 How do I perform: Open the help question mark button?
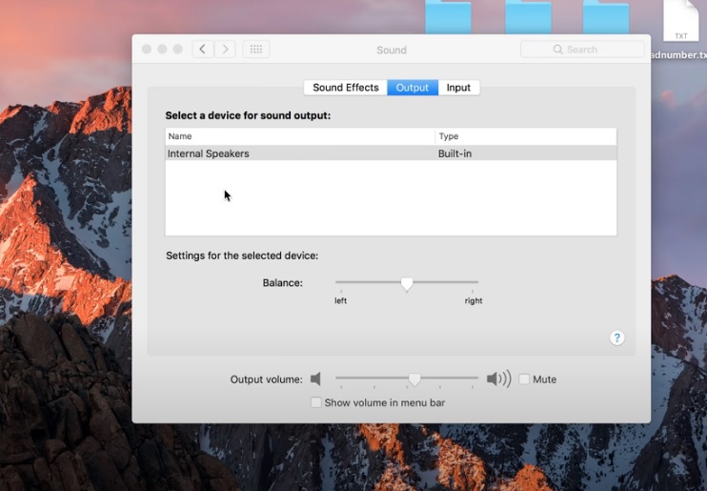tap(616, 338)
